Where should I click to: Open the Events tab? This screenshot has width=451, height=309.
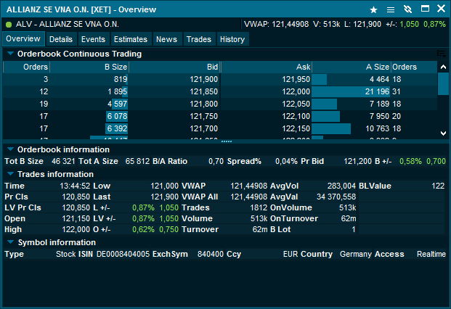[x=93, y=39]
